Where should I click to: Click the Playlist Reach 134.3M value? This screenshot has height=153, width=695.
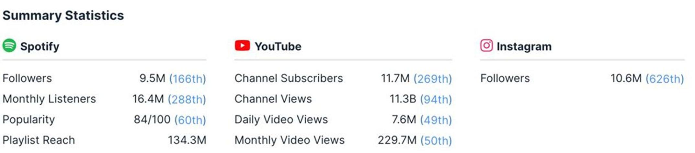pos(187,140)
